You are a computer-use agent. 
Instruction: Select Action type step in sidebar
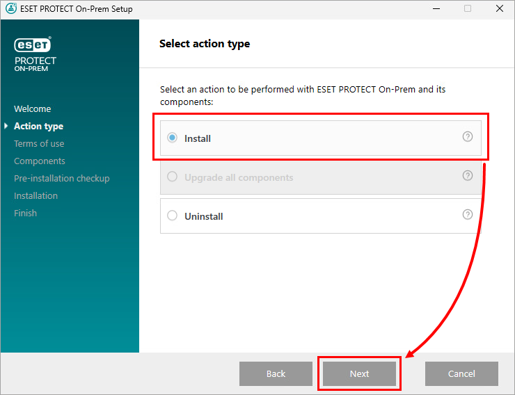tap(38, 126)
